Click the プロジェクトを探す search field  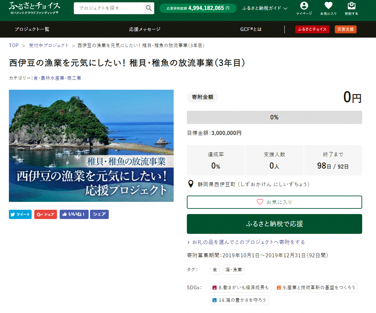[109, 8]
